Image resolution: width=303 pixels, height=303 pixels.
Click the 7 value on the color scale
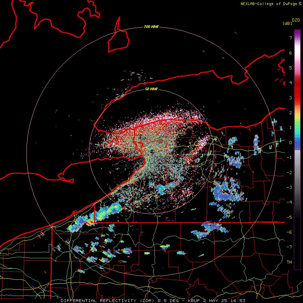coord(291,38)
